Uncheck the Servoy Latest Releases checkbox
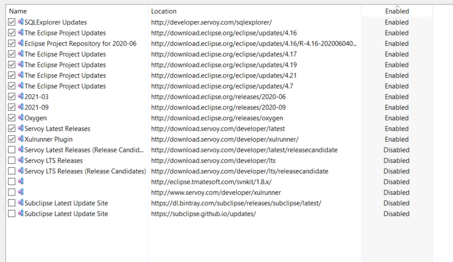This screenshot has width=453, height=262. [12, 129]
